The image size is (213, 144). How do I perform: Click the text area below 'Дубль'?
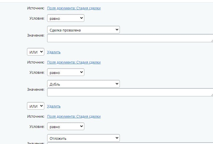coord(129,92)
